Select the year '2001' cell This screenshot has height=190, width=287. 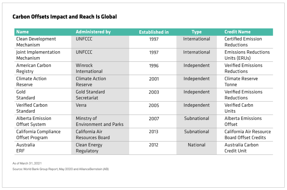pyautogui.click(x=154, y=79)
